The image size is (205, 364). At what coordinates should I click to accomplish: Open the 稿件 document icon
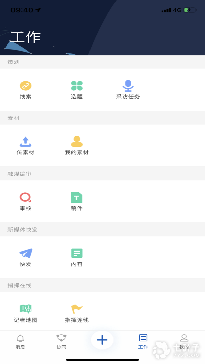click(77, 198)
